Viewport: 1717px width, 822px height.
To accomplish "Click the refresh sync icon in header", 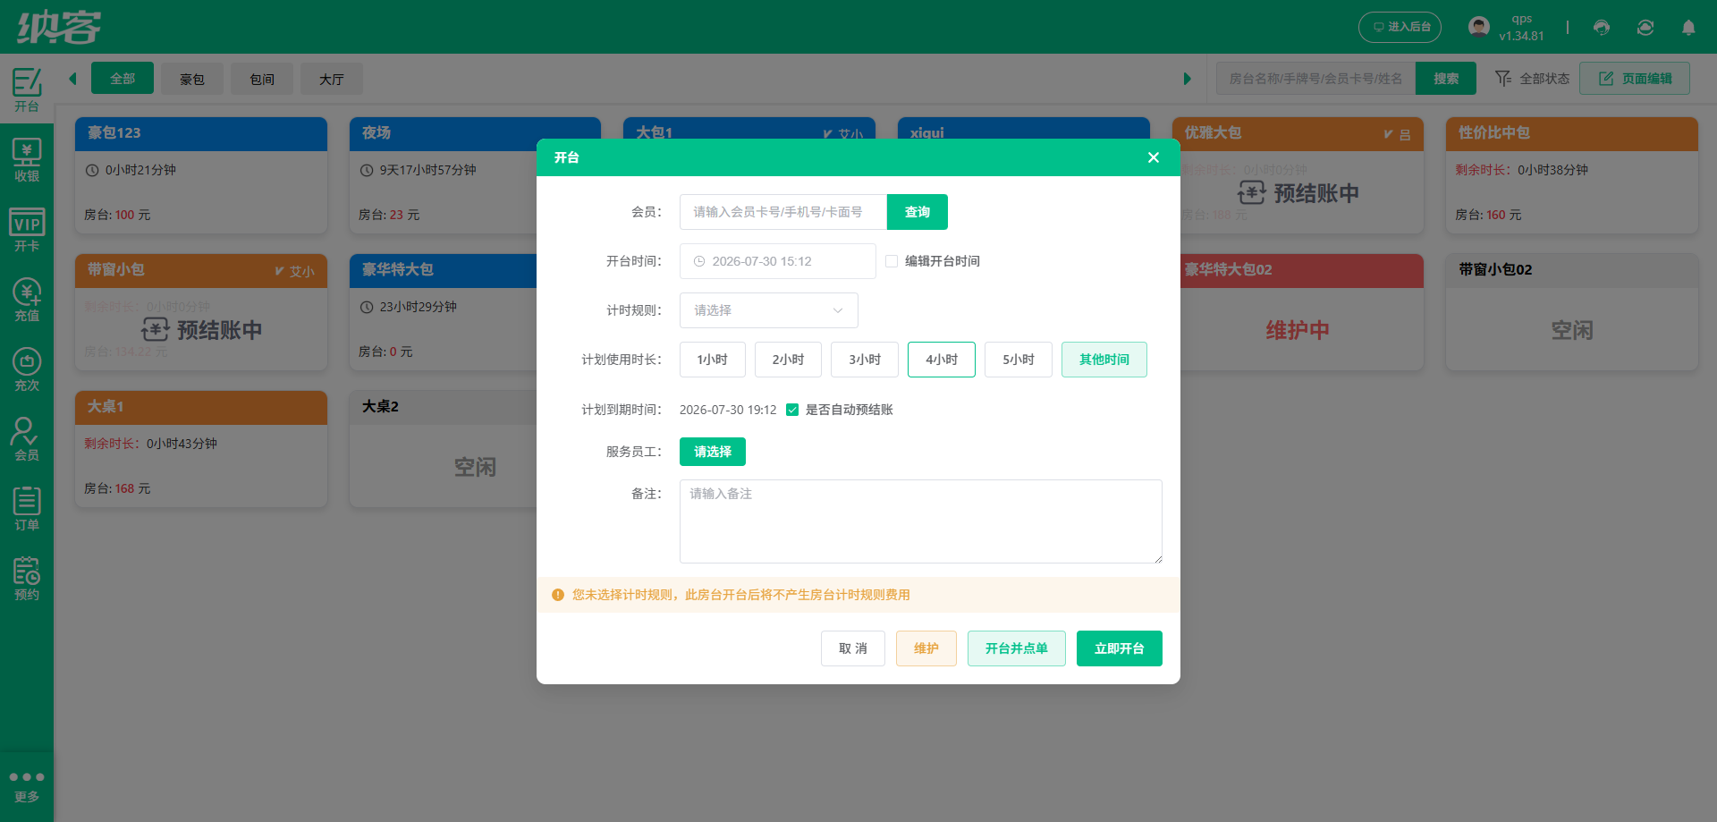I will pyautogui.click(x=1645, y=28).
